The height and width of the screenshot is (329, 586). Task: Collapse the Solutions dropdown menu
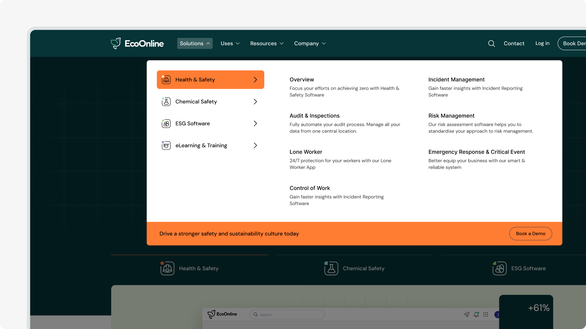pos(195,44)
